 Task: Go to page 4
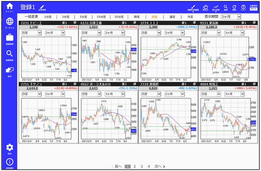(149, 166)
